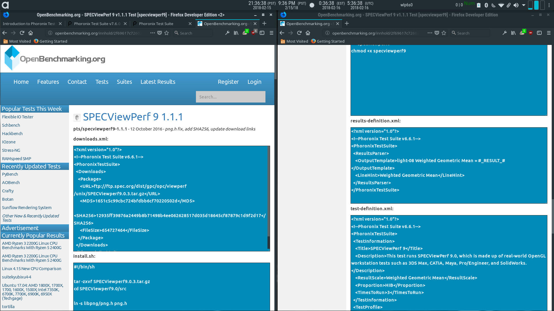Image resolution: width=554 pixels, height=311 pixels.
Task: Open page actions menu in right window address bar
Action: coord(430,33)
